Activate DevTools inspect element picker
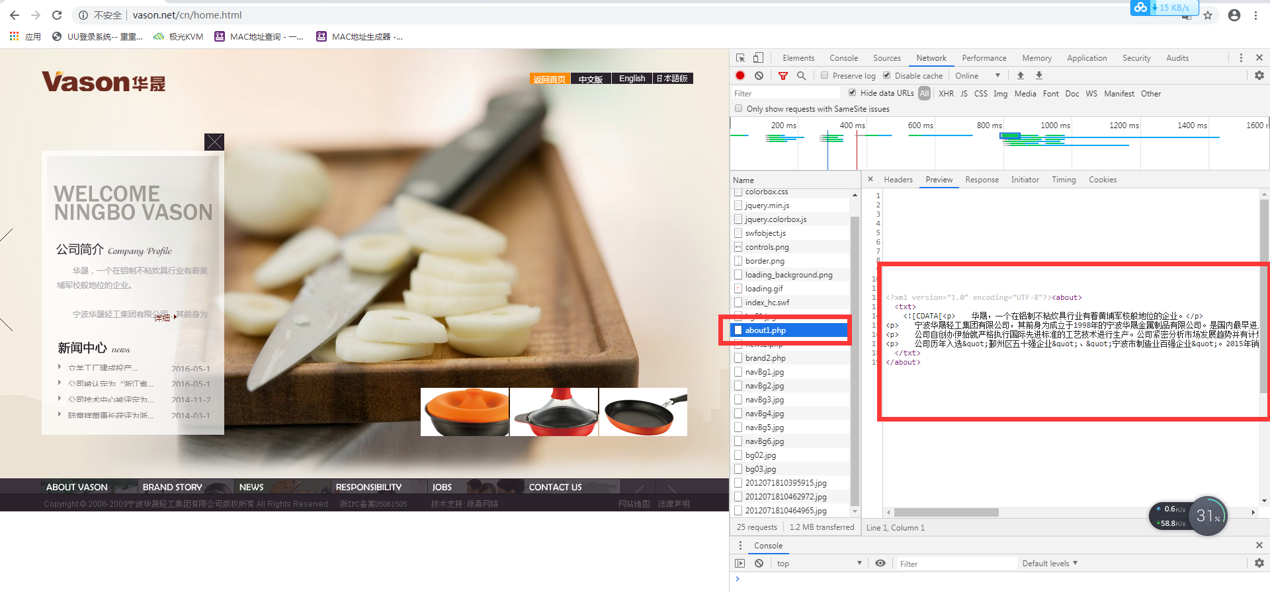 (740, 58)
